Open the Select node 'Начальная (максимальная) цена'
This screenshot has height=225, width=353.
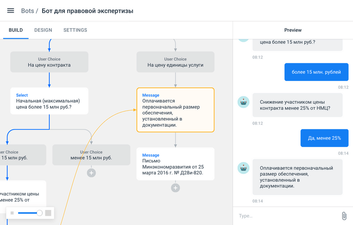pos(49,101)
